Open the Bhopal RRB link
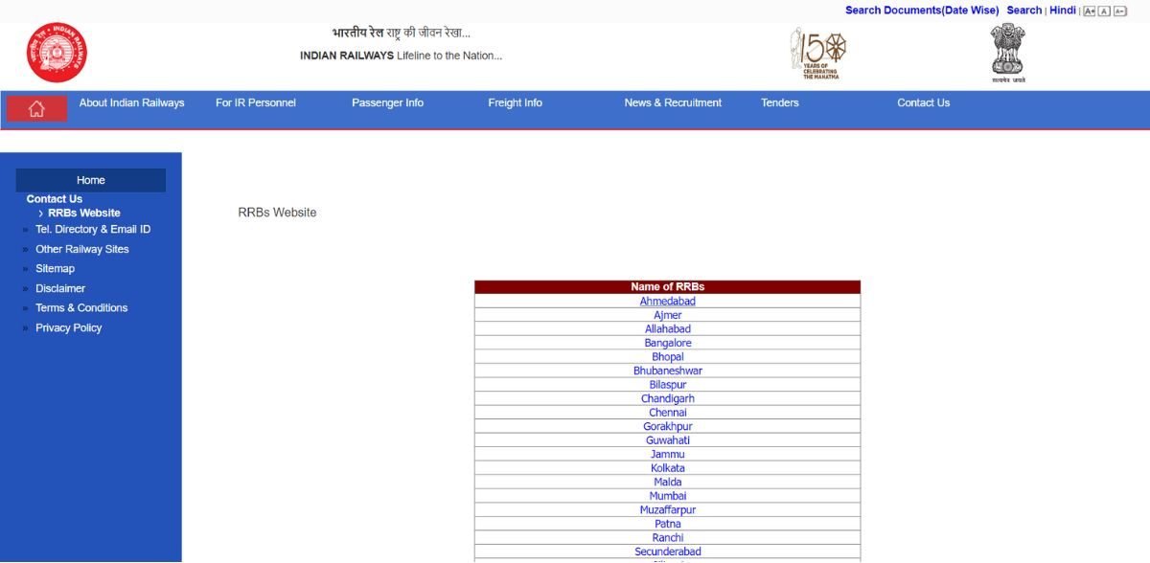 coord(668,357)
